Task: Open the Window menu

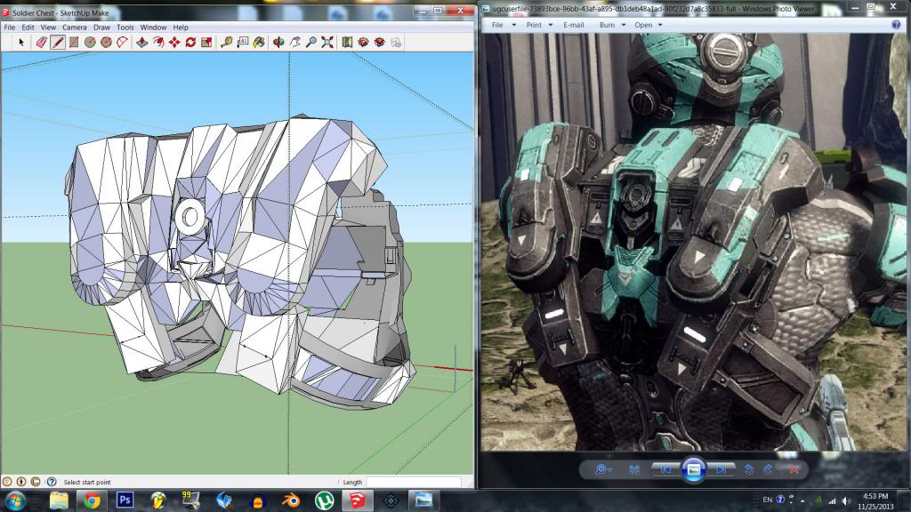Action: [x=153, y=28]
